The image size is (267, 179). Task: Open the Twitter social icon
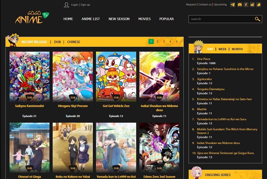coord(259,5)
